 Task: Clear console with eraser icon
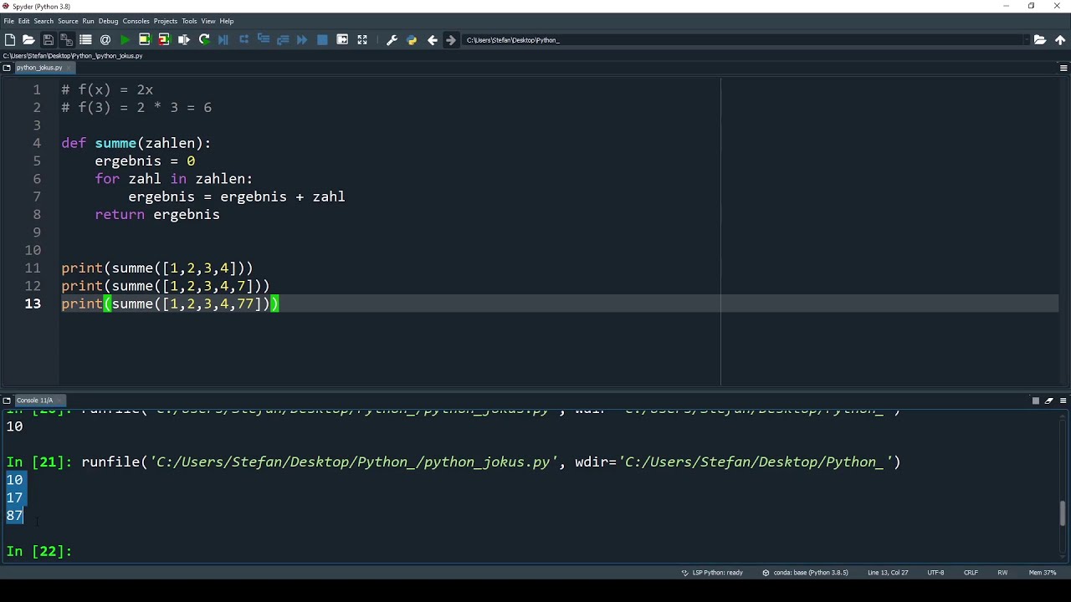pyautogui.click(x=1049, y=400)
